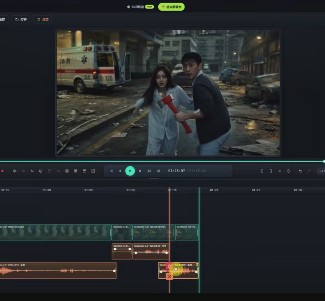
Task: Click the orange scissors cut icon at playhead
Action: tap(169, 277)
